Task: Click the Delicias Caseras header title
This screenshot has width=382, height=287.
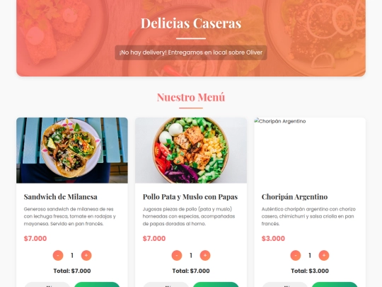Action: click(x=191, y=23)
